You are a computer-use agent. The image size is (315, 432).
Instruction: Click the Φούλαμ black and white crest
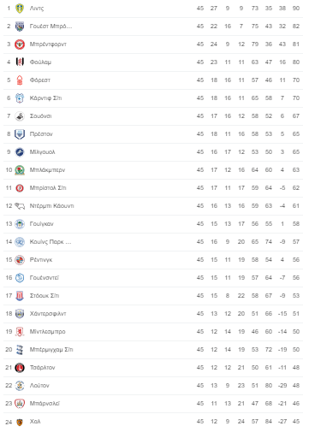[x=20, y=62]
